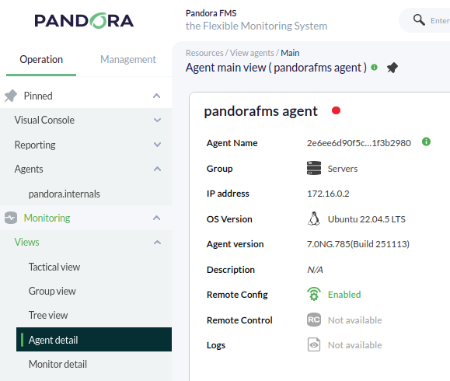
Task: Click agent version 7.0NG.785(Build 251113)
Action: [x=358, y=244]
